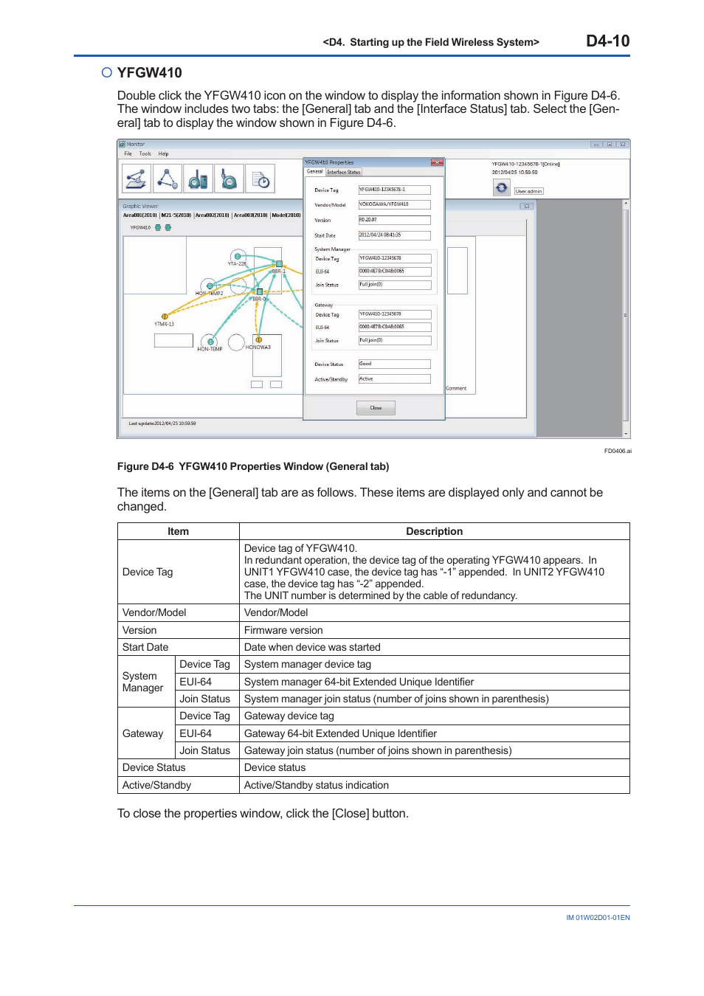
Task: Click the Version field R0.20.07
Action: (x=394, y=220)
